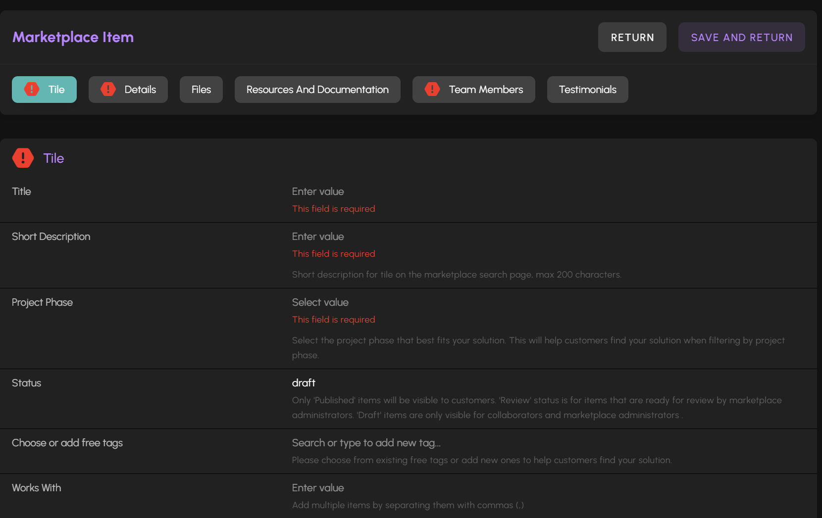
Task: Click 'This field is required' under Short Description
Action: point(334,254)
